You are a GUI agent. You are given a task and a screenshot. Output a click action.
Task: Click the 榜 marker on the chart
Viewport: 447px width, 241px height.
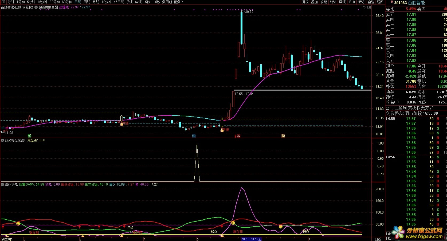[x=283, y=136]
